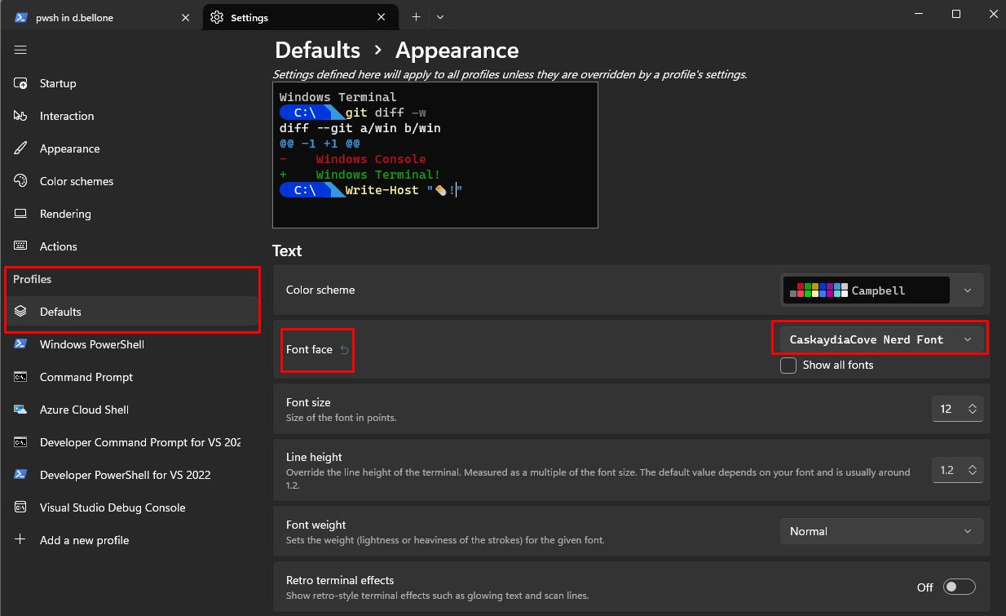Open a new tab with plus button
Viewport: 1006px width, 616px height.
pyautogui.click(x=416, y=16)
